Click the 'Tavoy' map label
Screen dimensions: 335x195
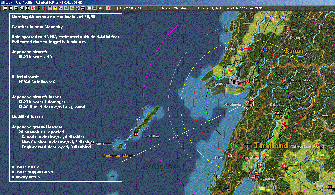pos(219,157)
